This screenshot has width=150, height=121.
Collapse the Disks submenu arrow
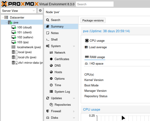point(74,118)
